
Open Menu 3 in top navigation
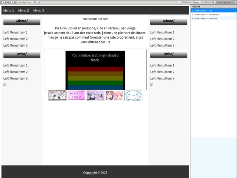click(39, 11)
